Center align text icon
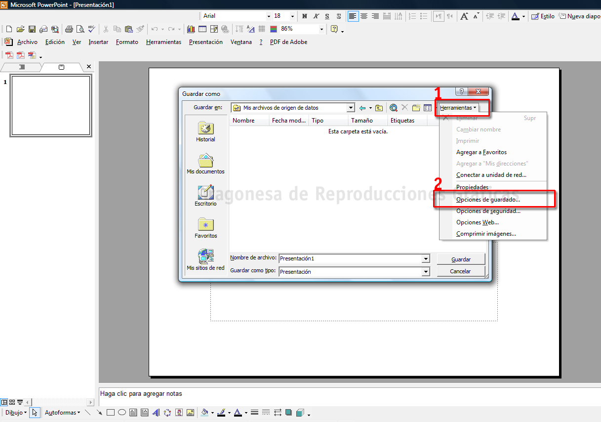The width and height of the screenshot is (601, 422). [364, 16]
